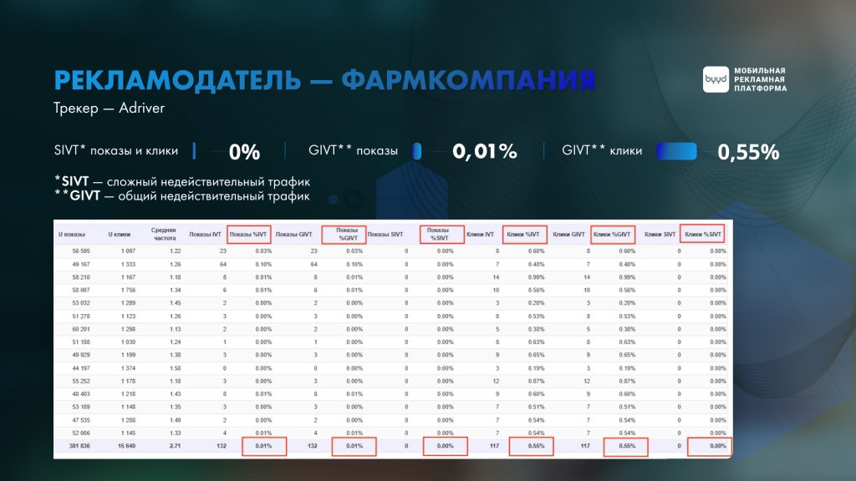Expand the Средняя частота column header
The width and height of the screenshot is (856, 481).
coord(165,234)
